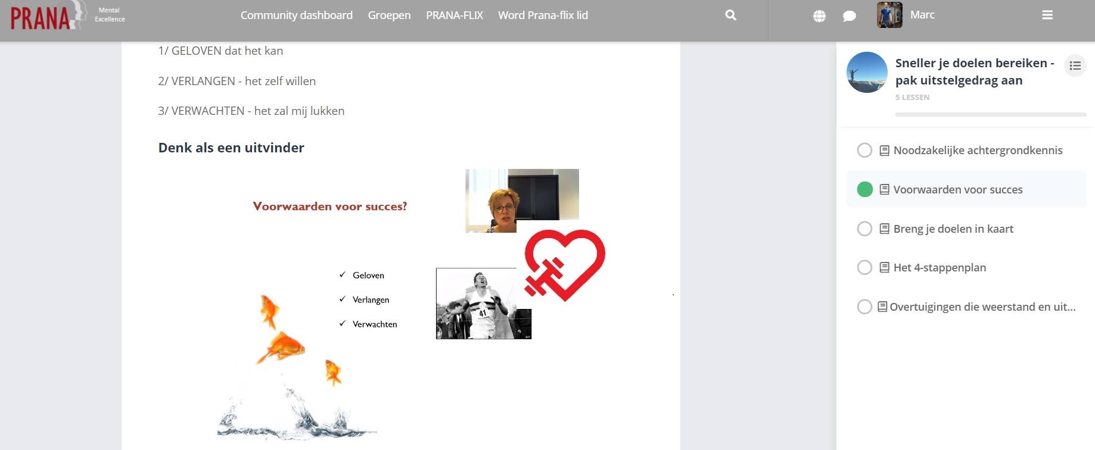Go to Groepen in navigation bar
1095x450 pixels.
click(389, 15)
